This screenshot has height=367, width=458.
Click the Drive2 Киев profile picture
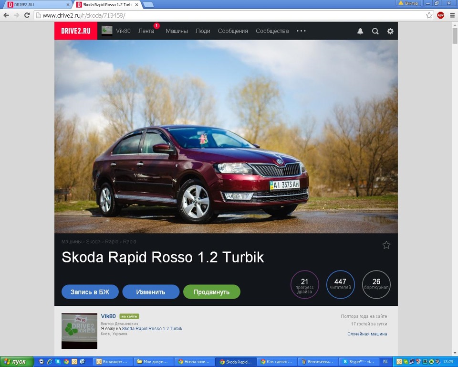[x=79, y=331]
